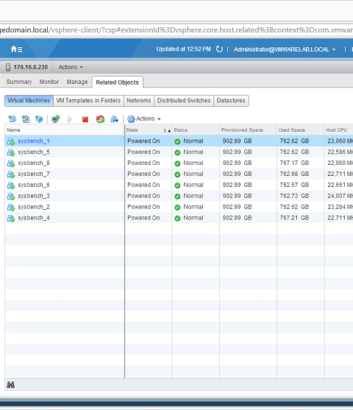The height and width of the screenshot is (410, 353).
Task: Switch to the Summary tab
Action: (x=19, y=82)
